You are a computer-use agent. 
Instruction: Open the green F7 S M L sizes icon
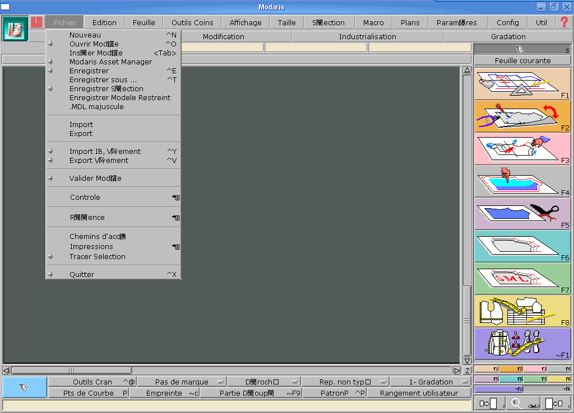pos(522,279)
